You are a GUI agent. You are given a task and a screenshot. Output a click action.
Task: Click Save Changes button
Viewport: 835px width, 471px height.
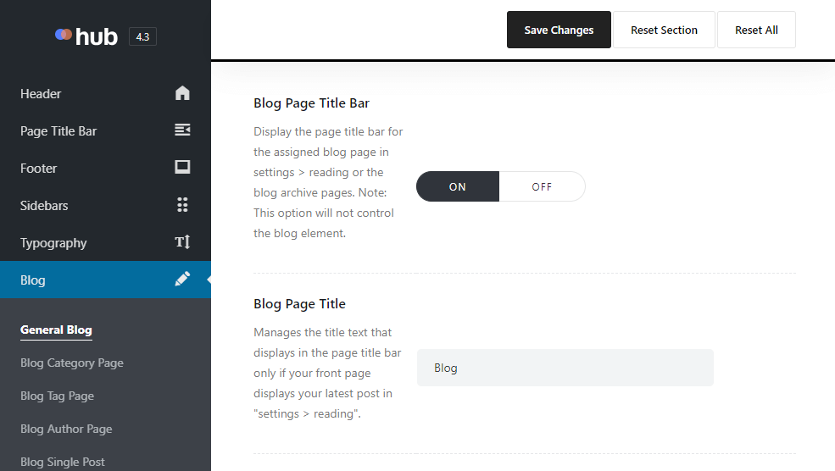tap(559, 30)
